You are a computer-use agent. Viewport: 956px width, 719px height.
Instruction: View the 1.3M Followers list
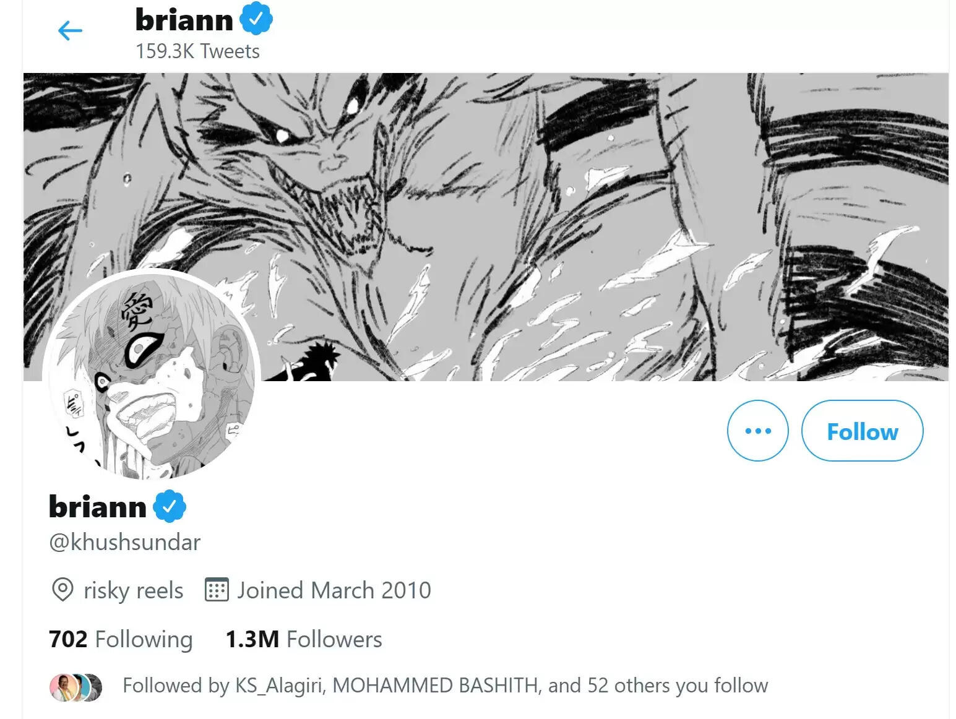303,639
